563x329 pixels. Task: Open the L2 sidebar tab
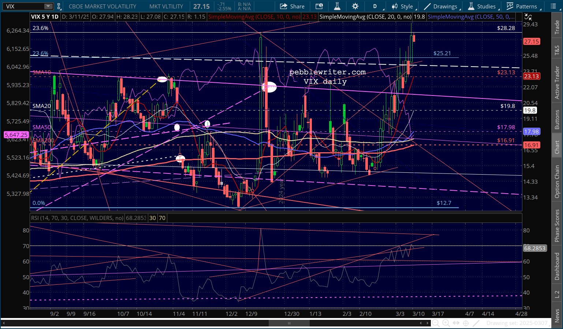coord(557,294)
